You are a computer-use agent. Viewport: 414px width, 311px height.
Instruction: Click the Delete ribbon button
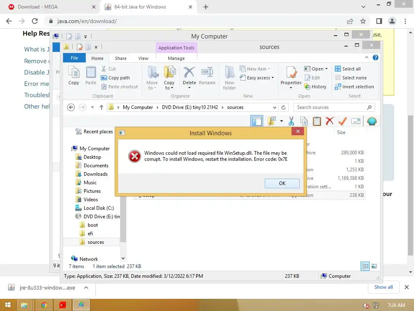189,77
